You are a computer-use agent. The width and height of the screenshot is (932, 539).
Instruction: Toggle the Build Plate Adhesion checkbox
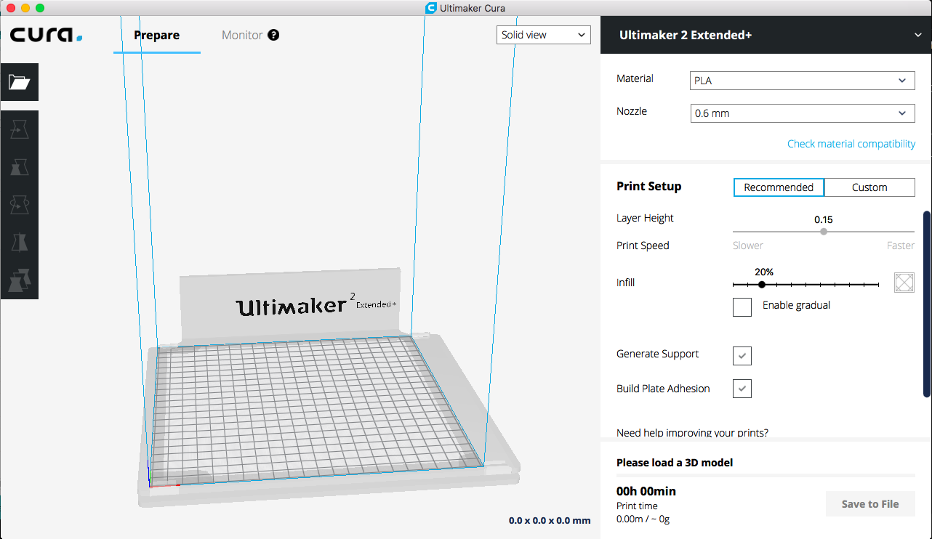click(742, 389)
